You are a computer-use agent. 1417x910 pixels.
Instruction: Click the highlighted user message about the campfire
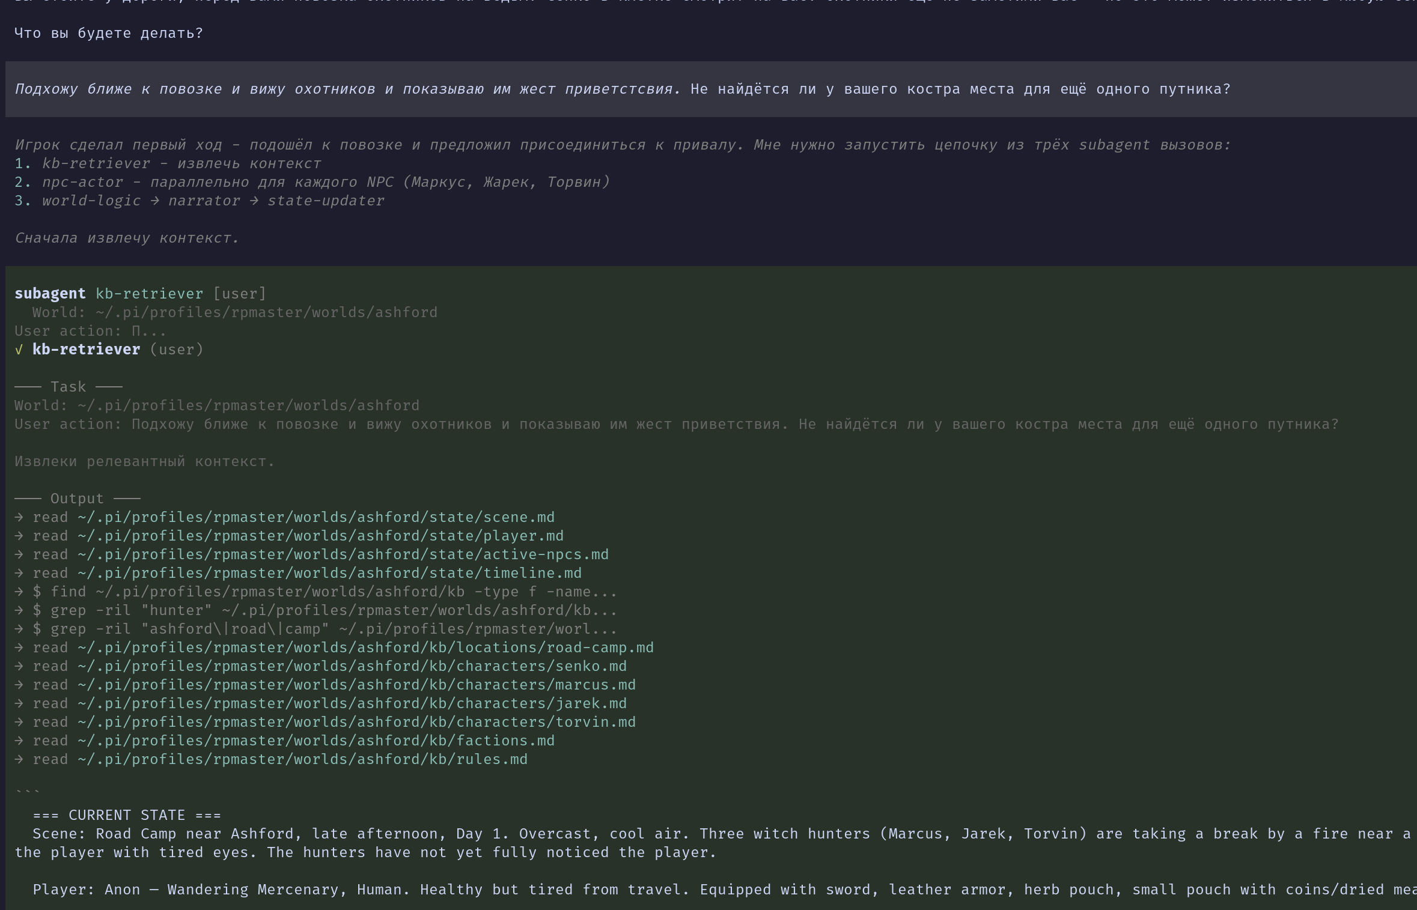622,89
